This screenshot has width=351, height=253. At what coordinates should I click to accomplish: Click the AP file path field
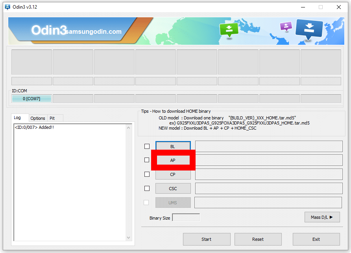269,160
